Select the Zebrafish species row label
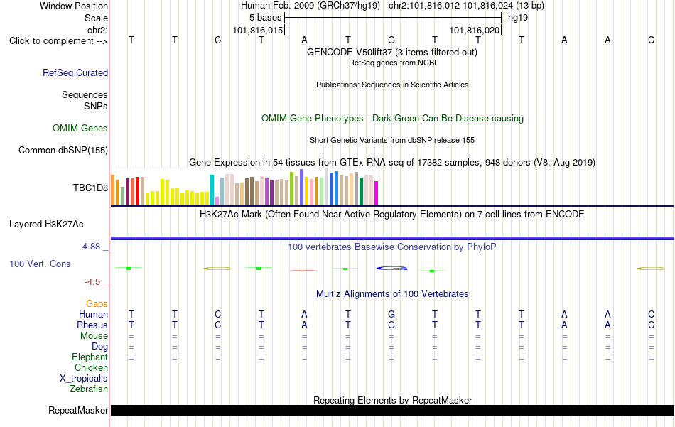Viewport: 675px width, 427px height. coord(89,389)
